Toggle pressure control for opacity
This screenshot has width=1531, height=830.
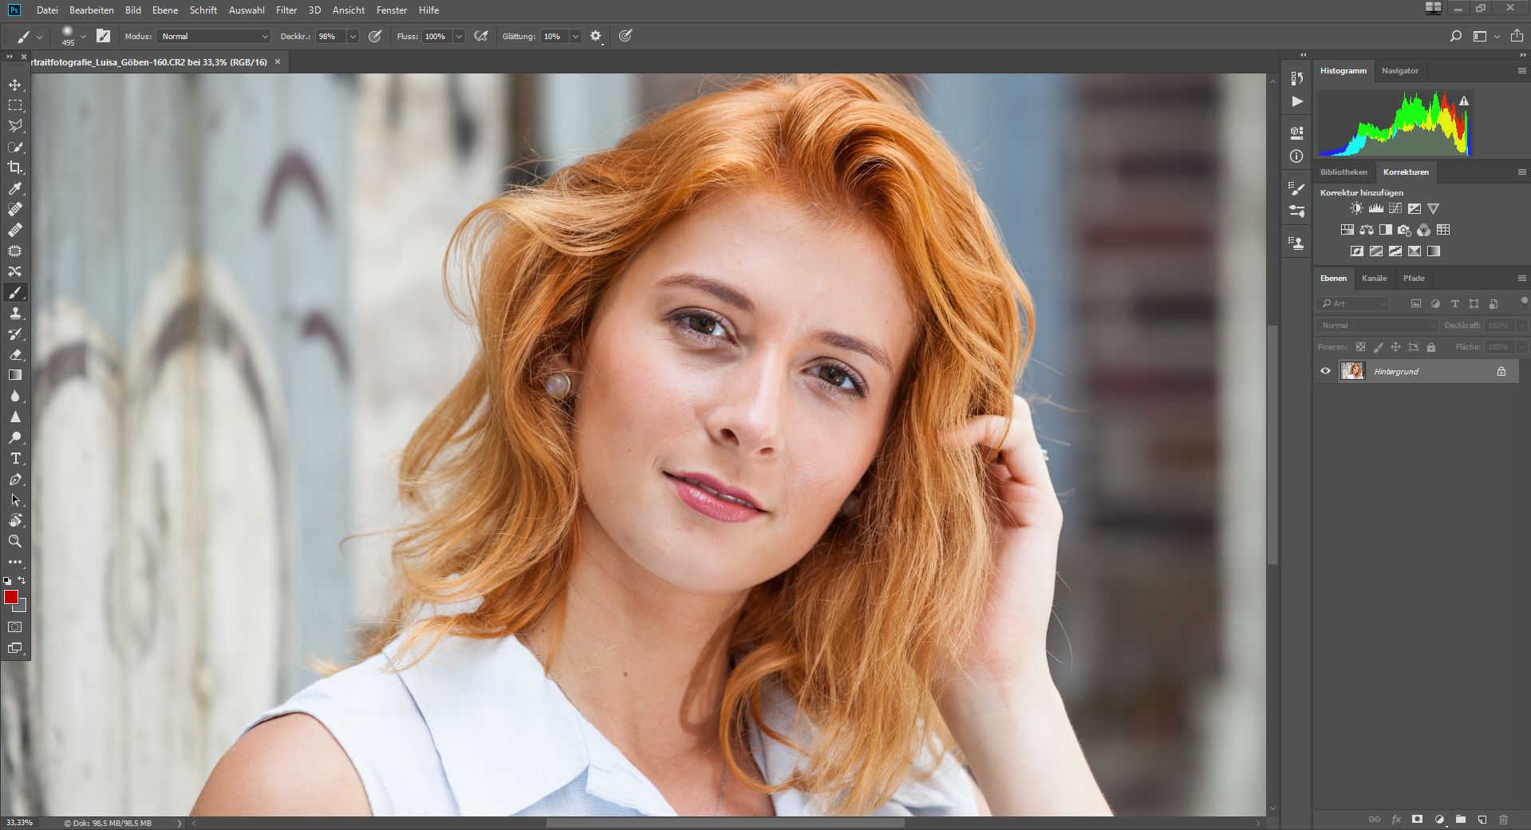point(375,36)
